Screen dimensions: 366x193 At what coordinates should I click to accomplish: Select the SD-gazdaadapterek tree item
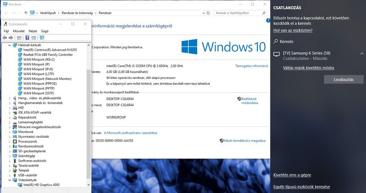[x=32, y=151]
